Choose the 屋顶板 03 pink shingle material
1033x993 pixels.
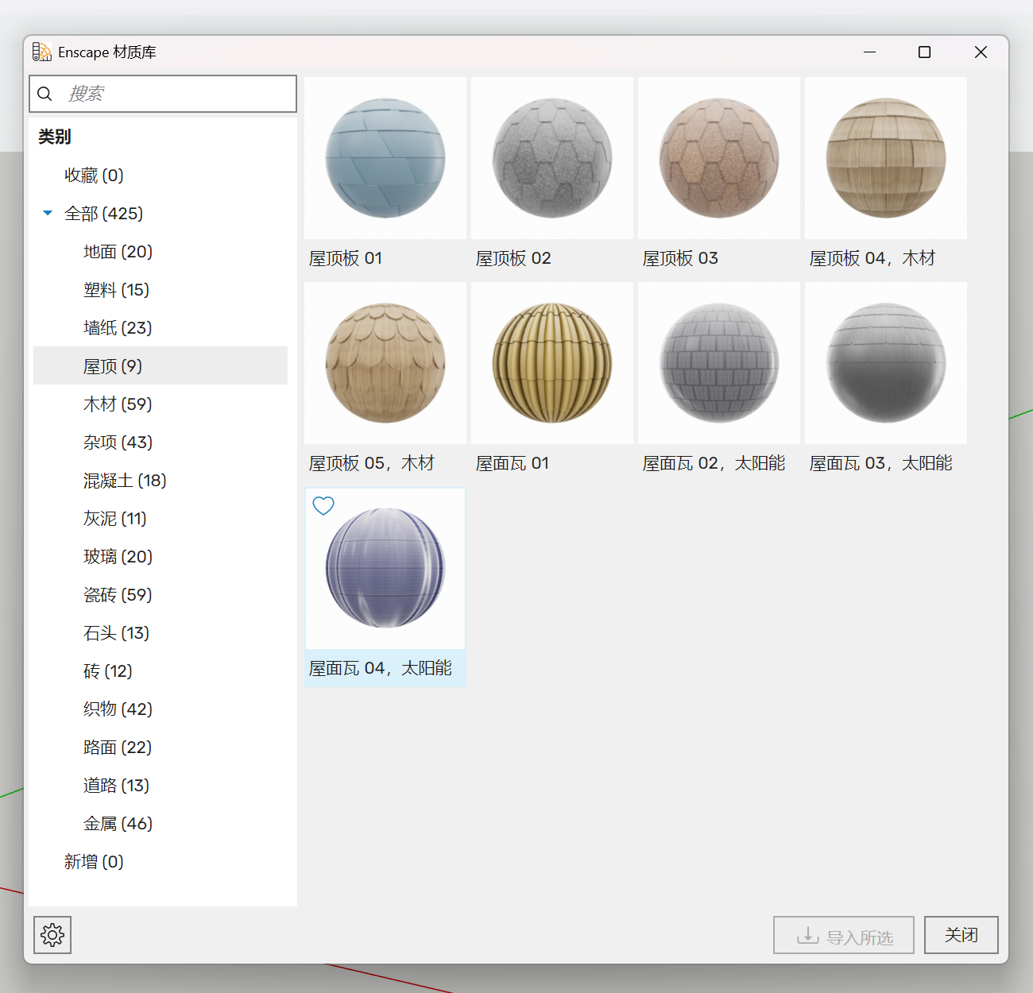click(x=719, y=158)
